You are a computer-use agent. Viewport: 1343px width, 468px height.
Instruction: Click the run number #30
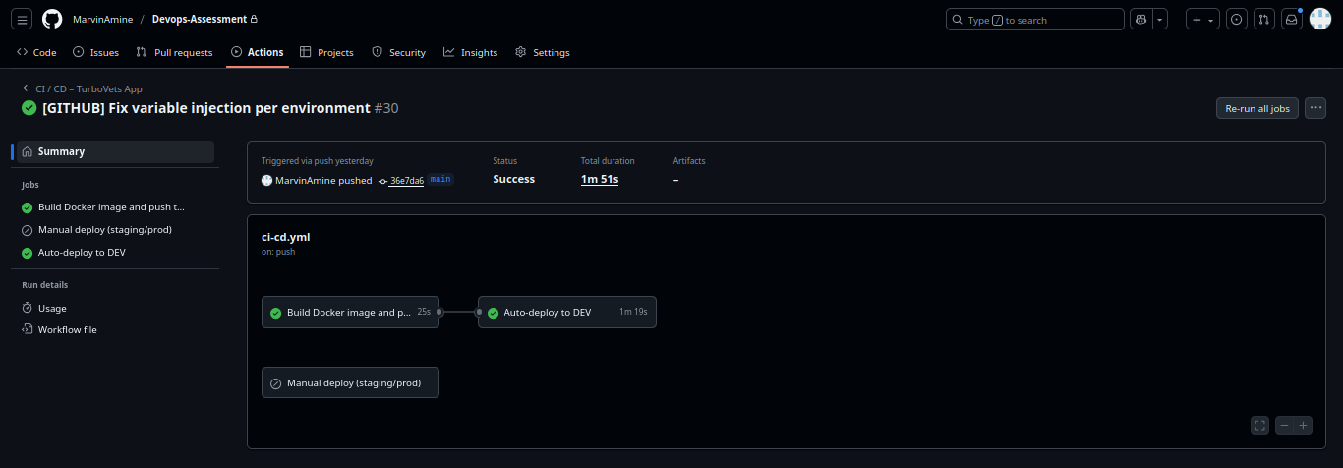point(386,108)
